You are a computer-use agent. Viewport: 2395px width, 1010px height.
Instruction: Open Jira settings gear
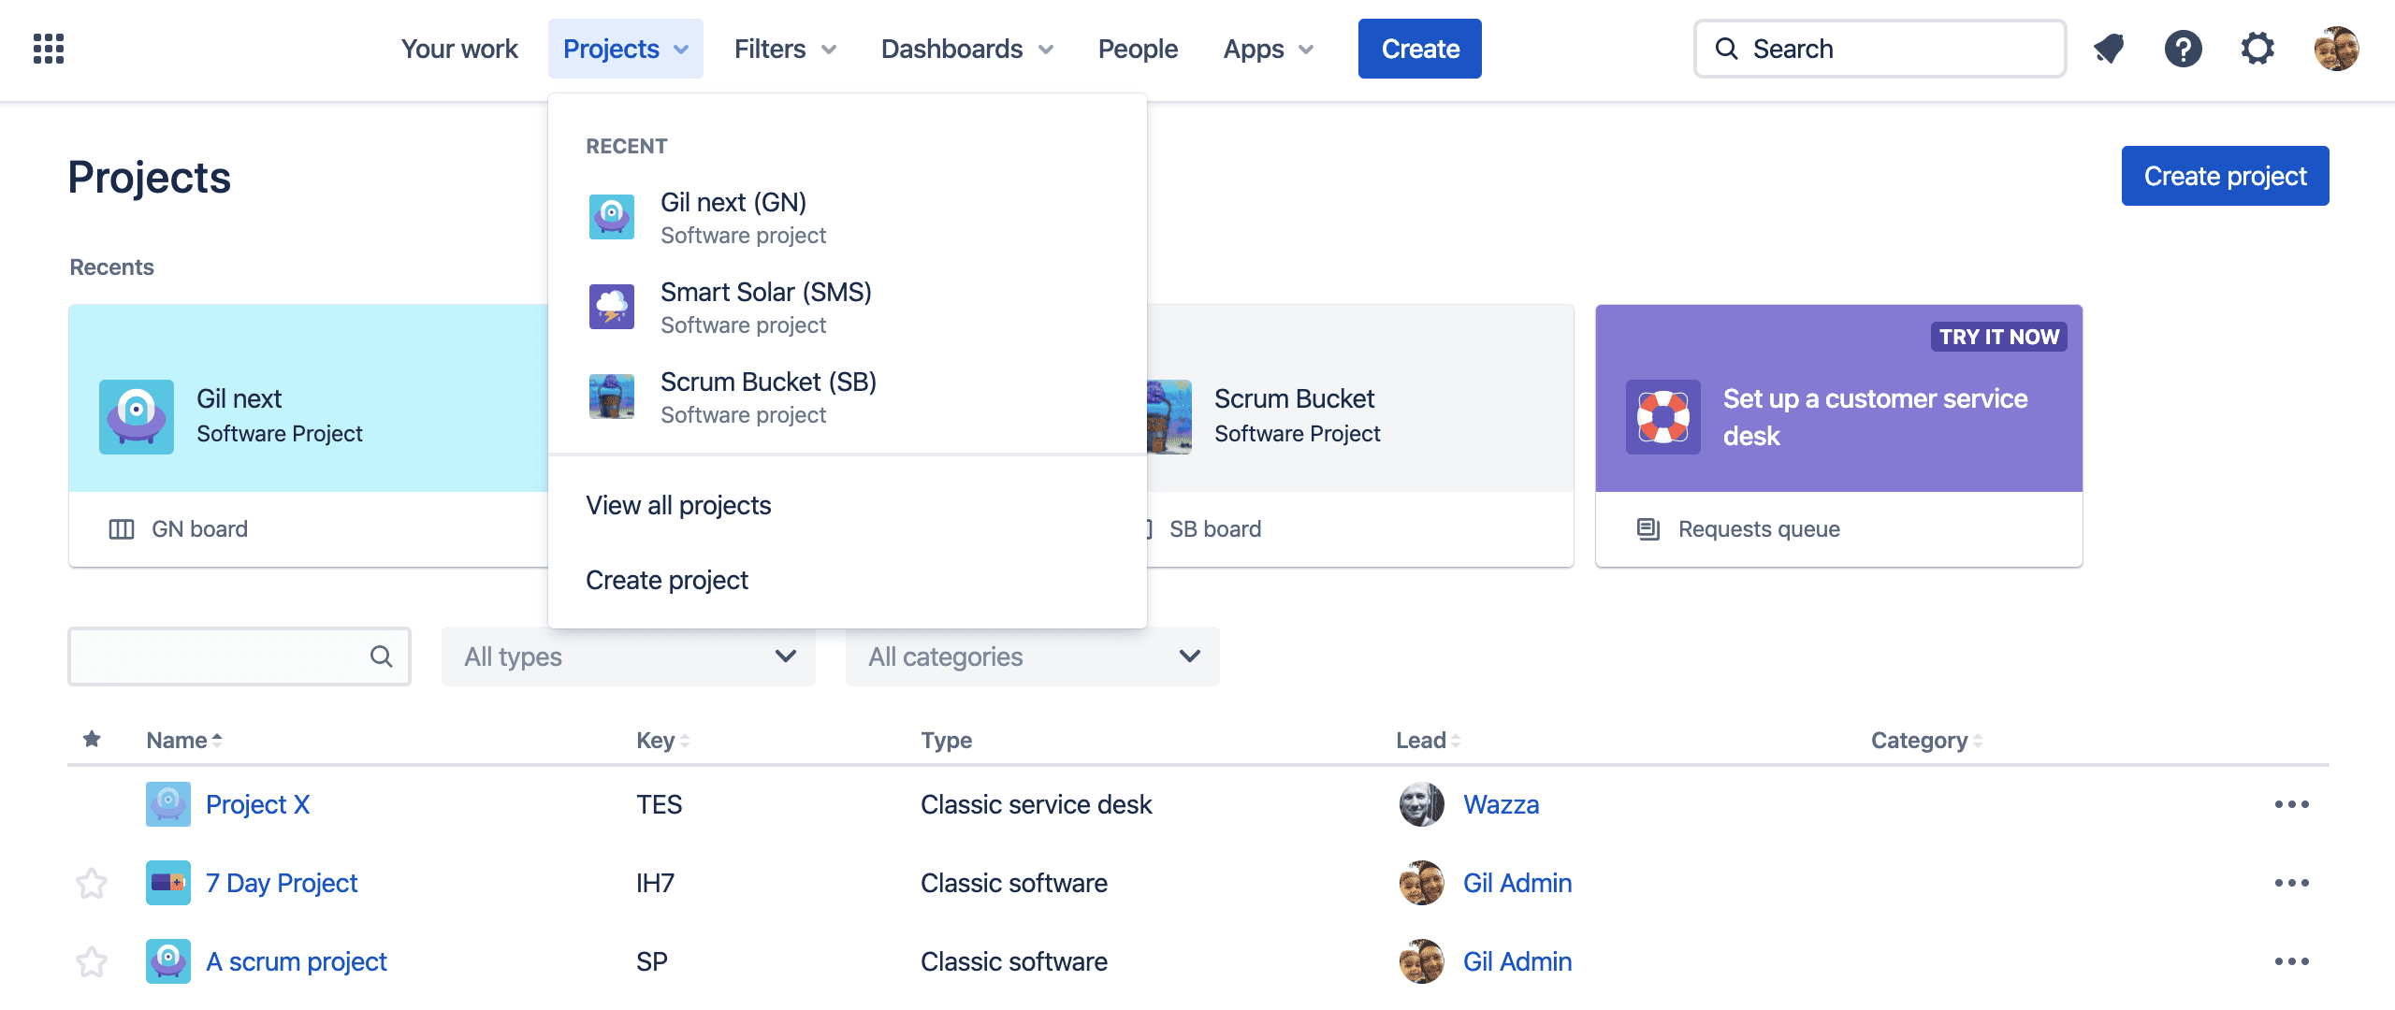tap(2258, 48)
